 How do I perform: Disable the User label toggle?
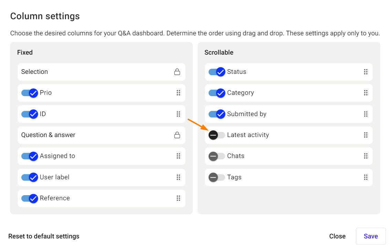point(30,177)
